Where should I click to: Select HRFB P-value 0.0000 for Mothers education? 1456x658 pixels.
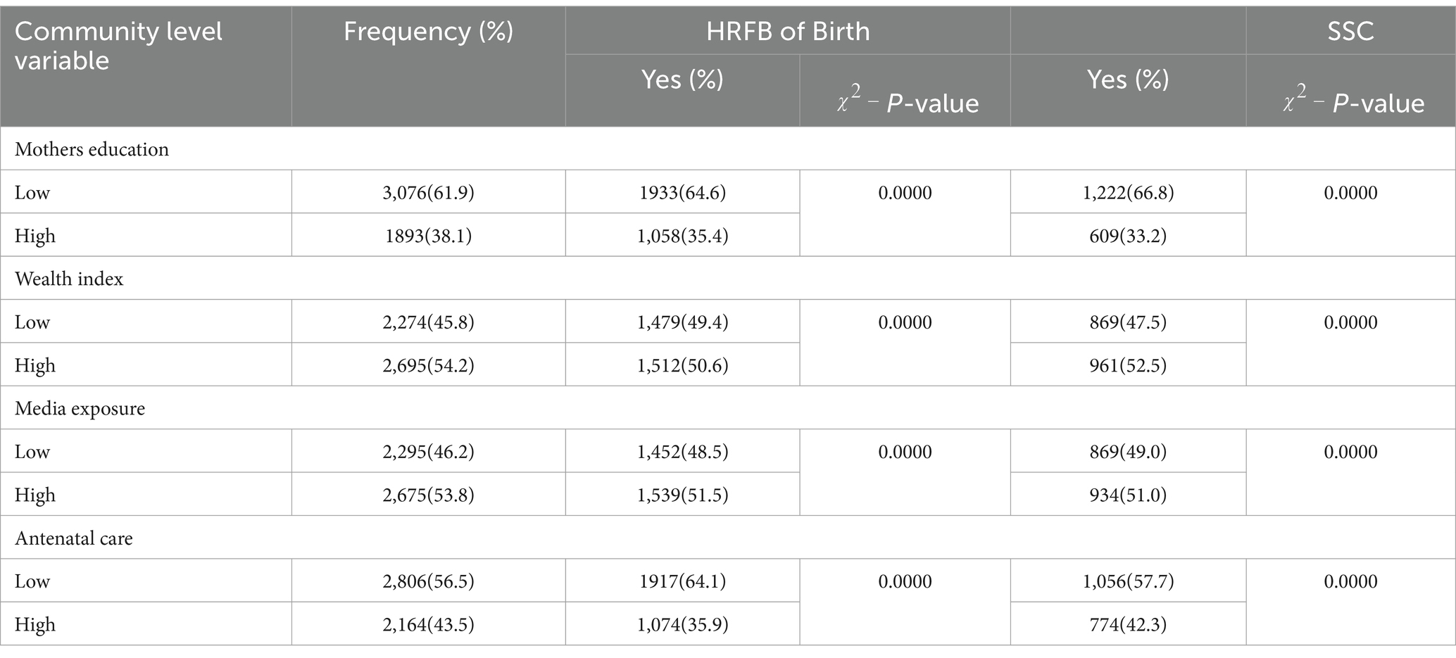(905, 192)
